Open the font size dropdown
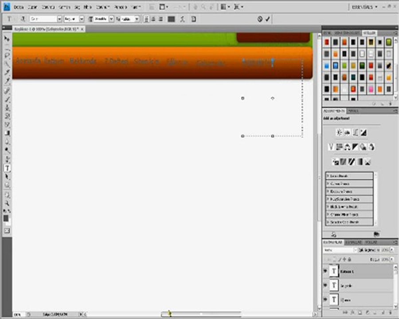The width and height of the screenshot is (399, 319). tap(111, 19)
